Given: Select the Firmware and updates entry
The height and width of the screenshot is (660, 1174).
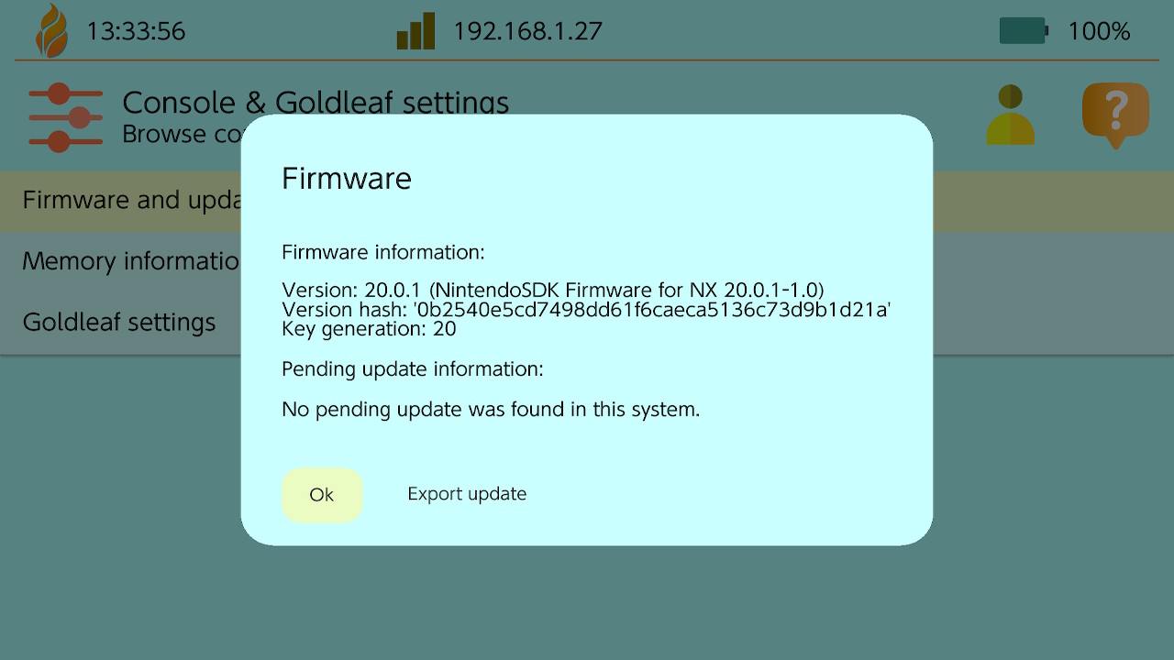Looking at the screenshot, I should tap(128, 201).
